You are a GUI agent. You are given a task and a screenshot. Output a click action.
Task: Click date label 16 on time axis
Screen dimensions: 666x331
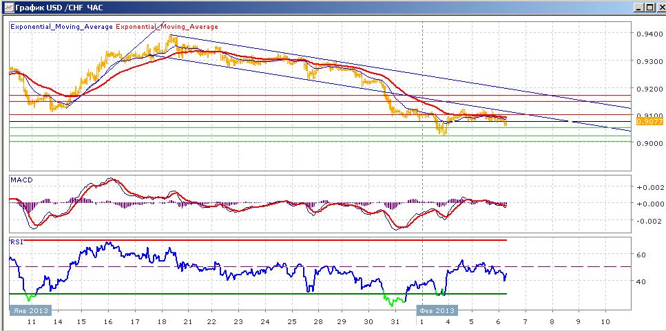pyautogui.click(x=108, y=322)
